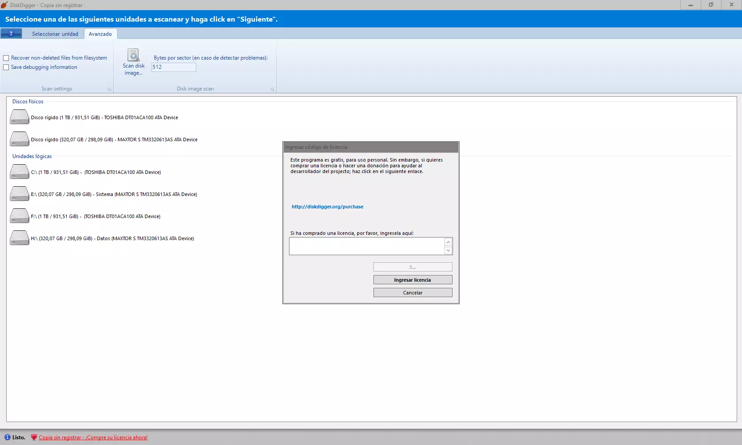Click the Cancelar button in license dialog

click(x=413, y=293)
